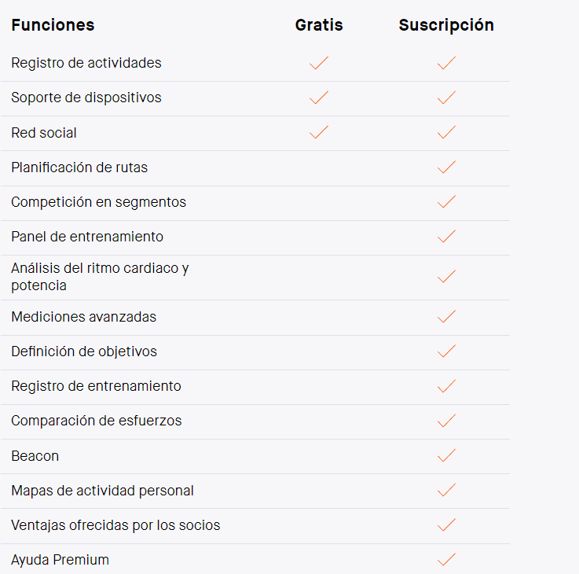Image resolution: width=579 pixels, height=574 pixels.
Task: Click the Suscripción checkmark for Planificación de rutas
Action: (x=446, y=167)
